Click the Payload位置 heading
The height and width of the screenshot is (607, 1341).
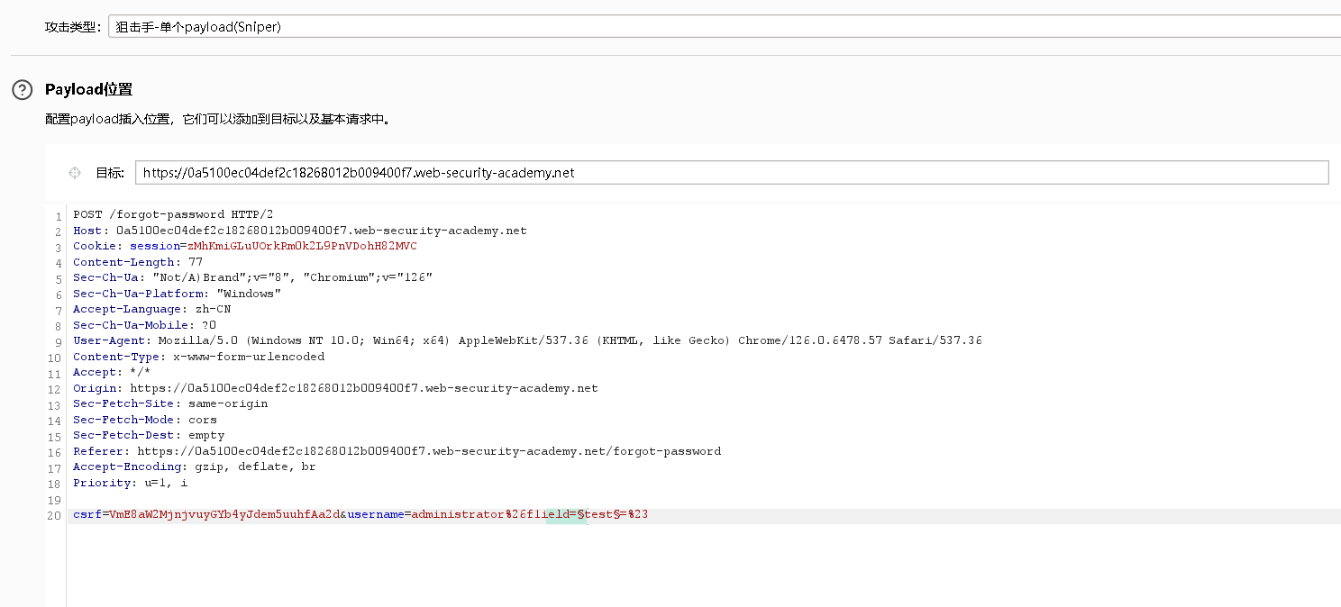point(88,89)
